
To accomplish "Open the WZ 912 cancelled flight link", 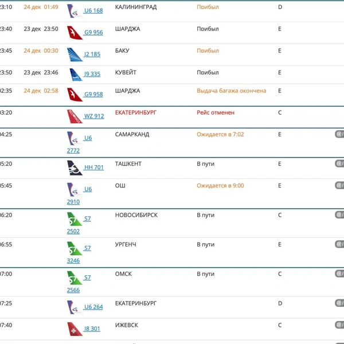I will pyautogui.click(x=94, y=116).
